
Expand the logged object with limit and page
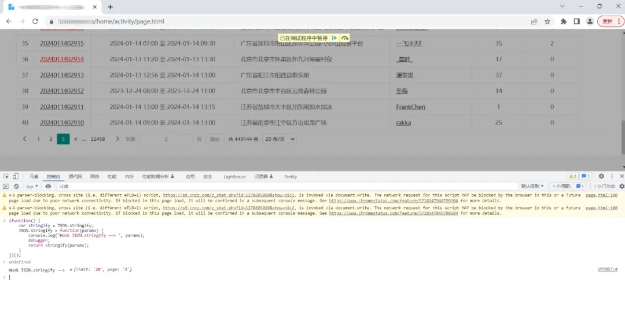point(71,270)
